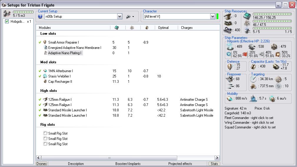Click the blue help question-mark icon
The width and height of the screenshot is (297, 167).
[40, 16]
